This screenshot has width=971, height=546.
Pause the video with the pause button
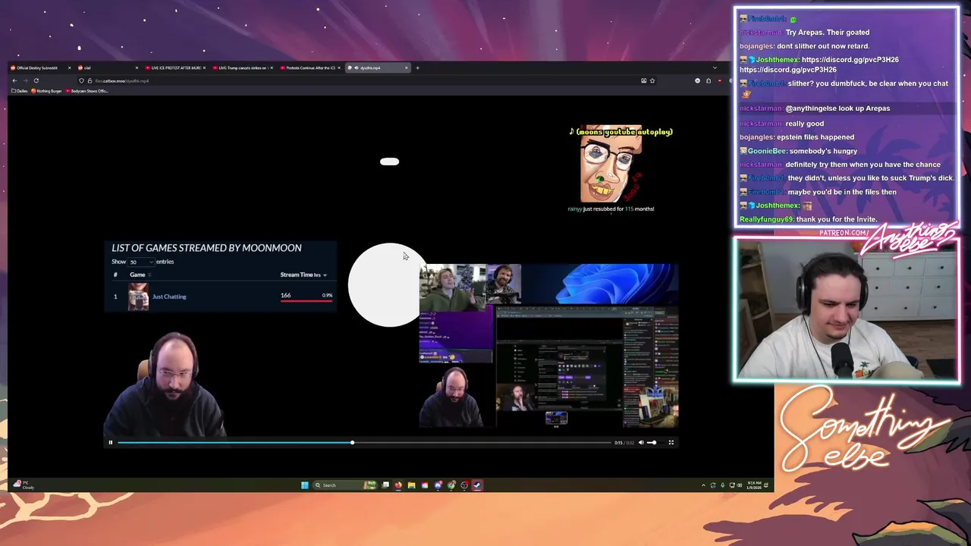110,442
